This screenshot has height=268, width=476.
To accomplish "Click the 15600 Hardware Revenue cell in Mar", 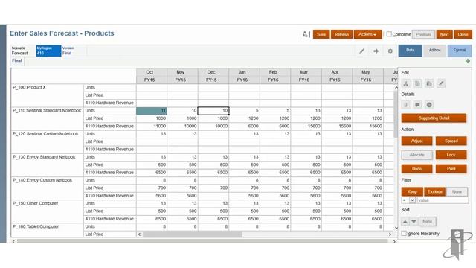I will coord(306,126).
